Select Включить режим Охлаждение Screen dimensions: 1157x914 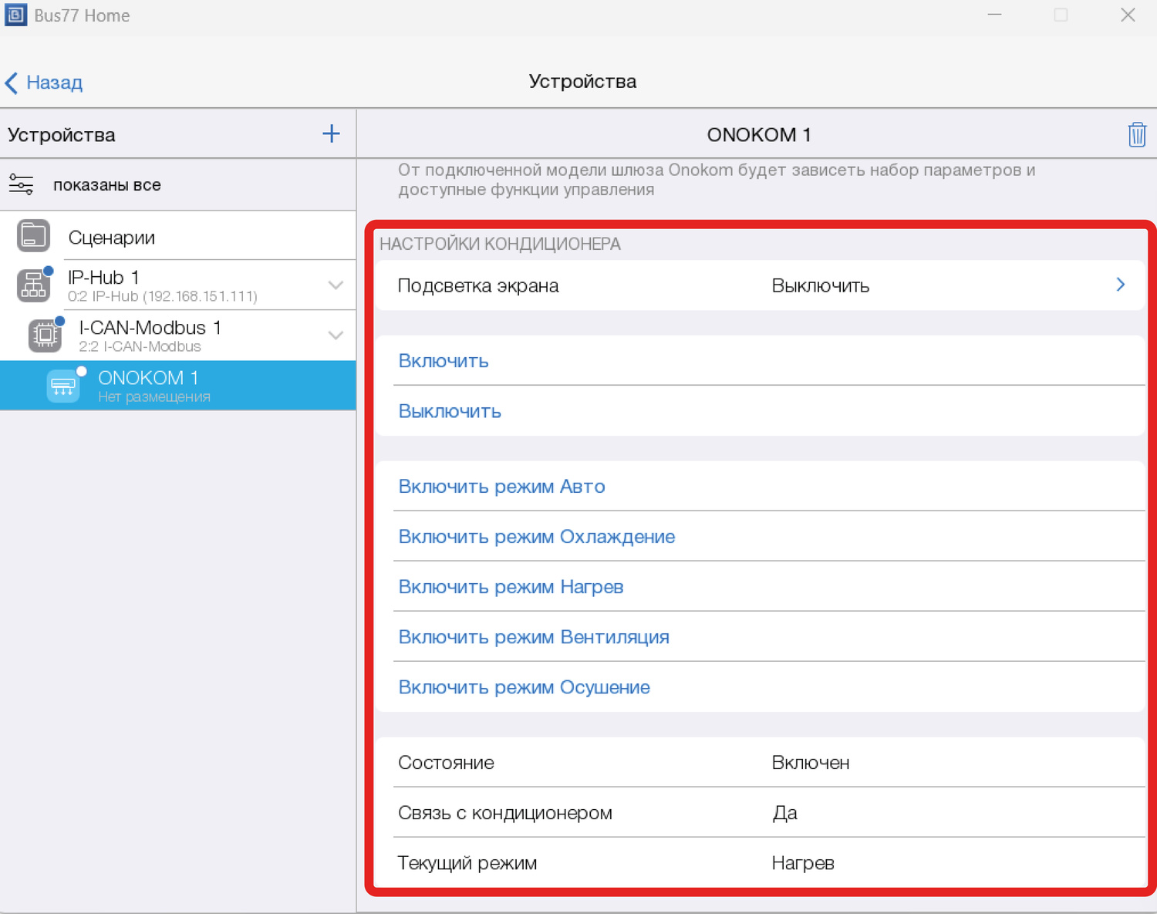pos(536,537)
